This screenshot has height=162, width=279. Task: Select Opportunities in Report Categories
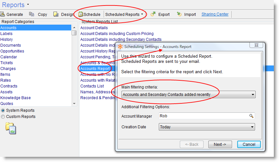click(12, 51)
